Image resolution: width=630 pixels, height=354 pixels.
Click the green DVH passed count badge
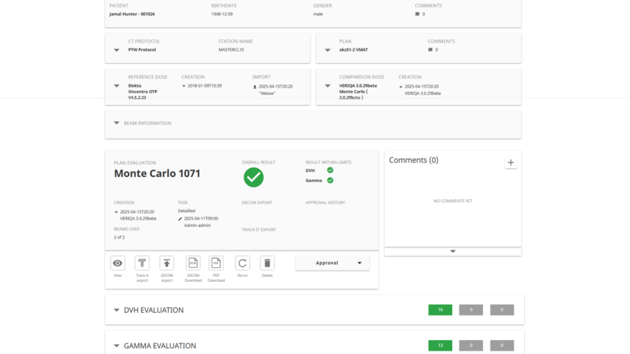tap(440, 310)
